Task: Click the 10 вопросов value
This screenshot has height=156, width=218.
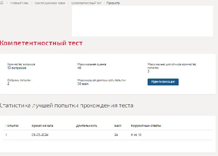Action: point(17,68)
